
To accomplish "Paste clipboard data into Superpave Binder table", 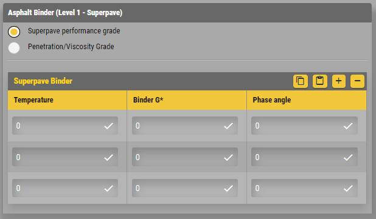I will 319,81.
